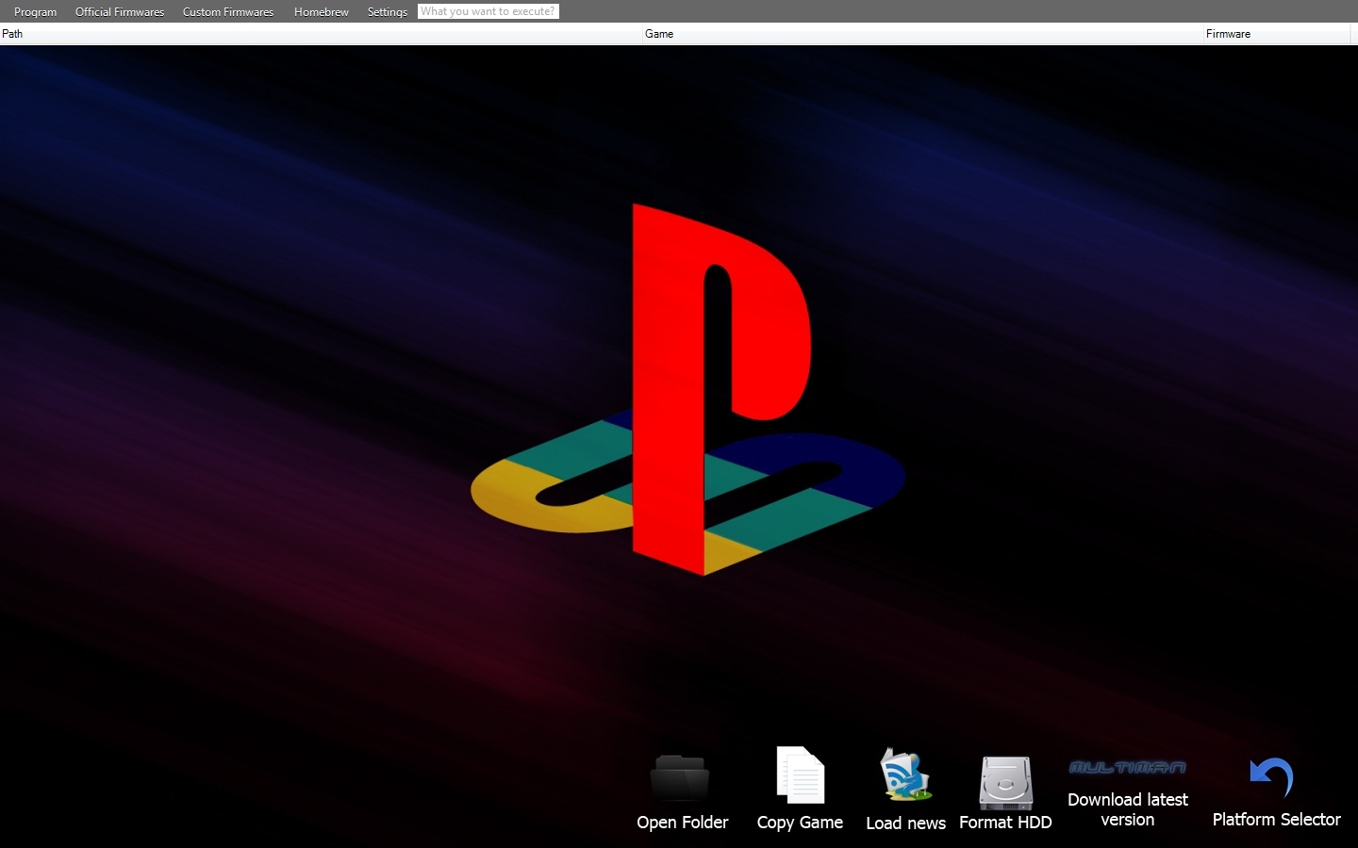The height and width of the screenshot is (848, 1358).
Task: Click the 'Copy Game' label
Action: (800, 823)
